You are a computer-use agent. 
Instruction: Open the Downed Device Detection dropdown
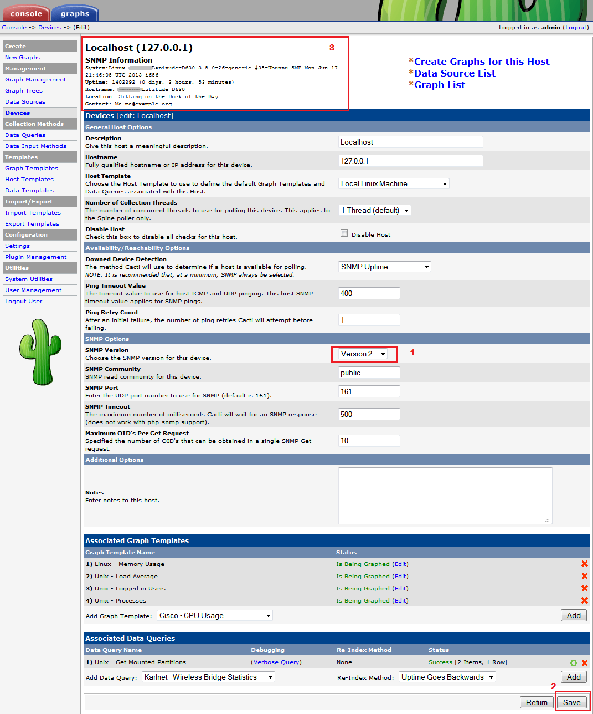coord(385,267)
